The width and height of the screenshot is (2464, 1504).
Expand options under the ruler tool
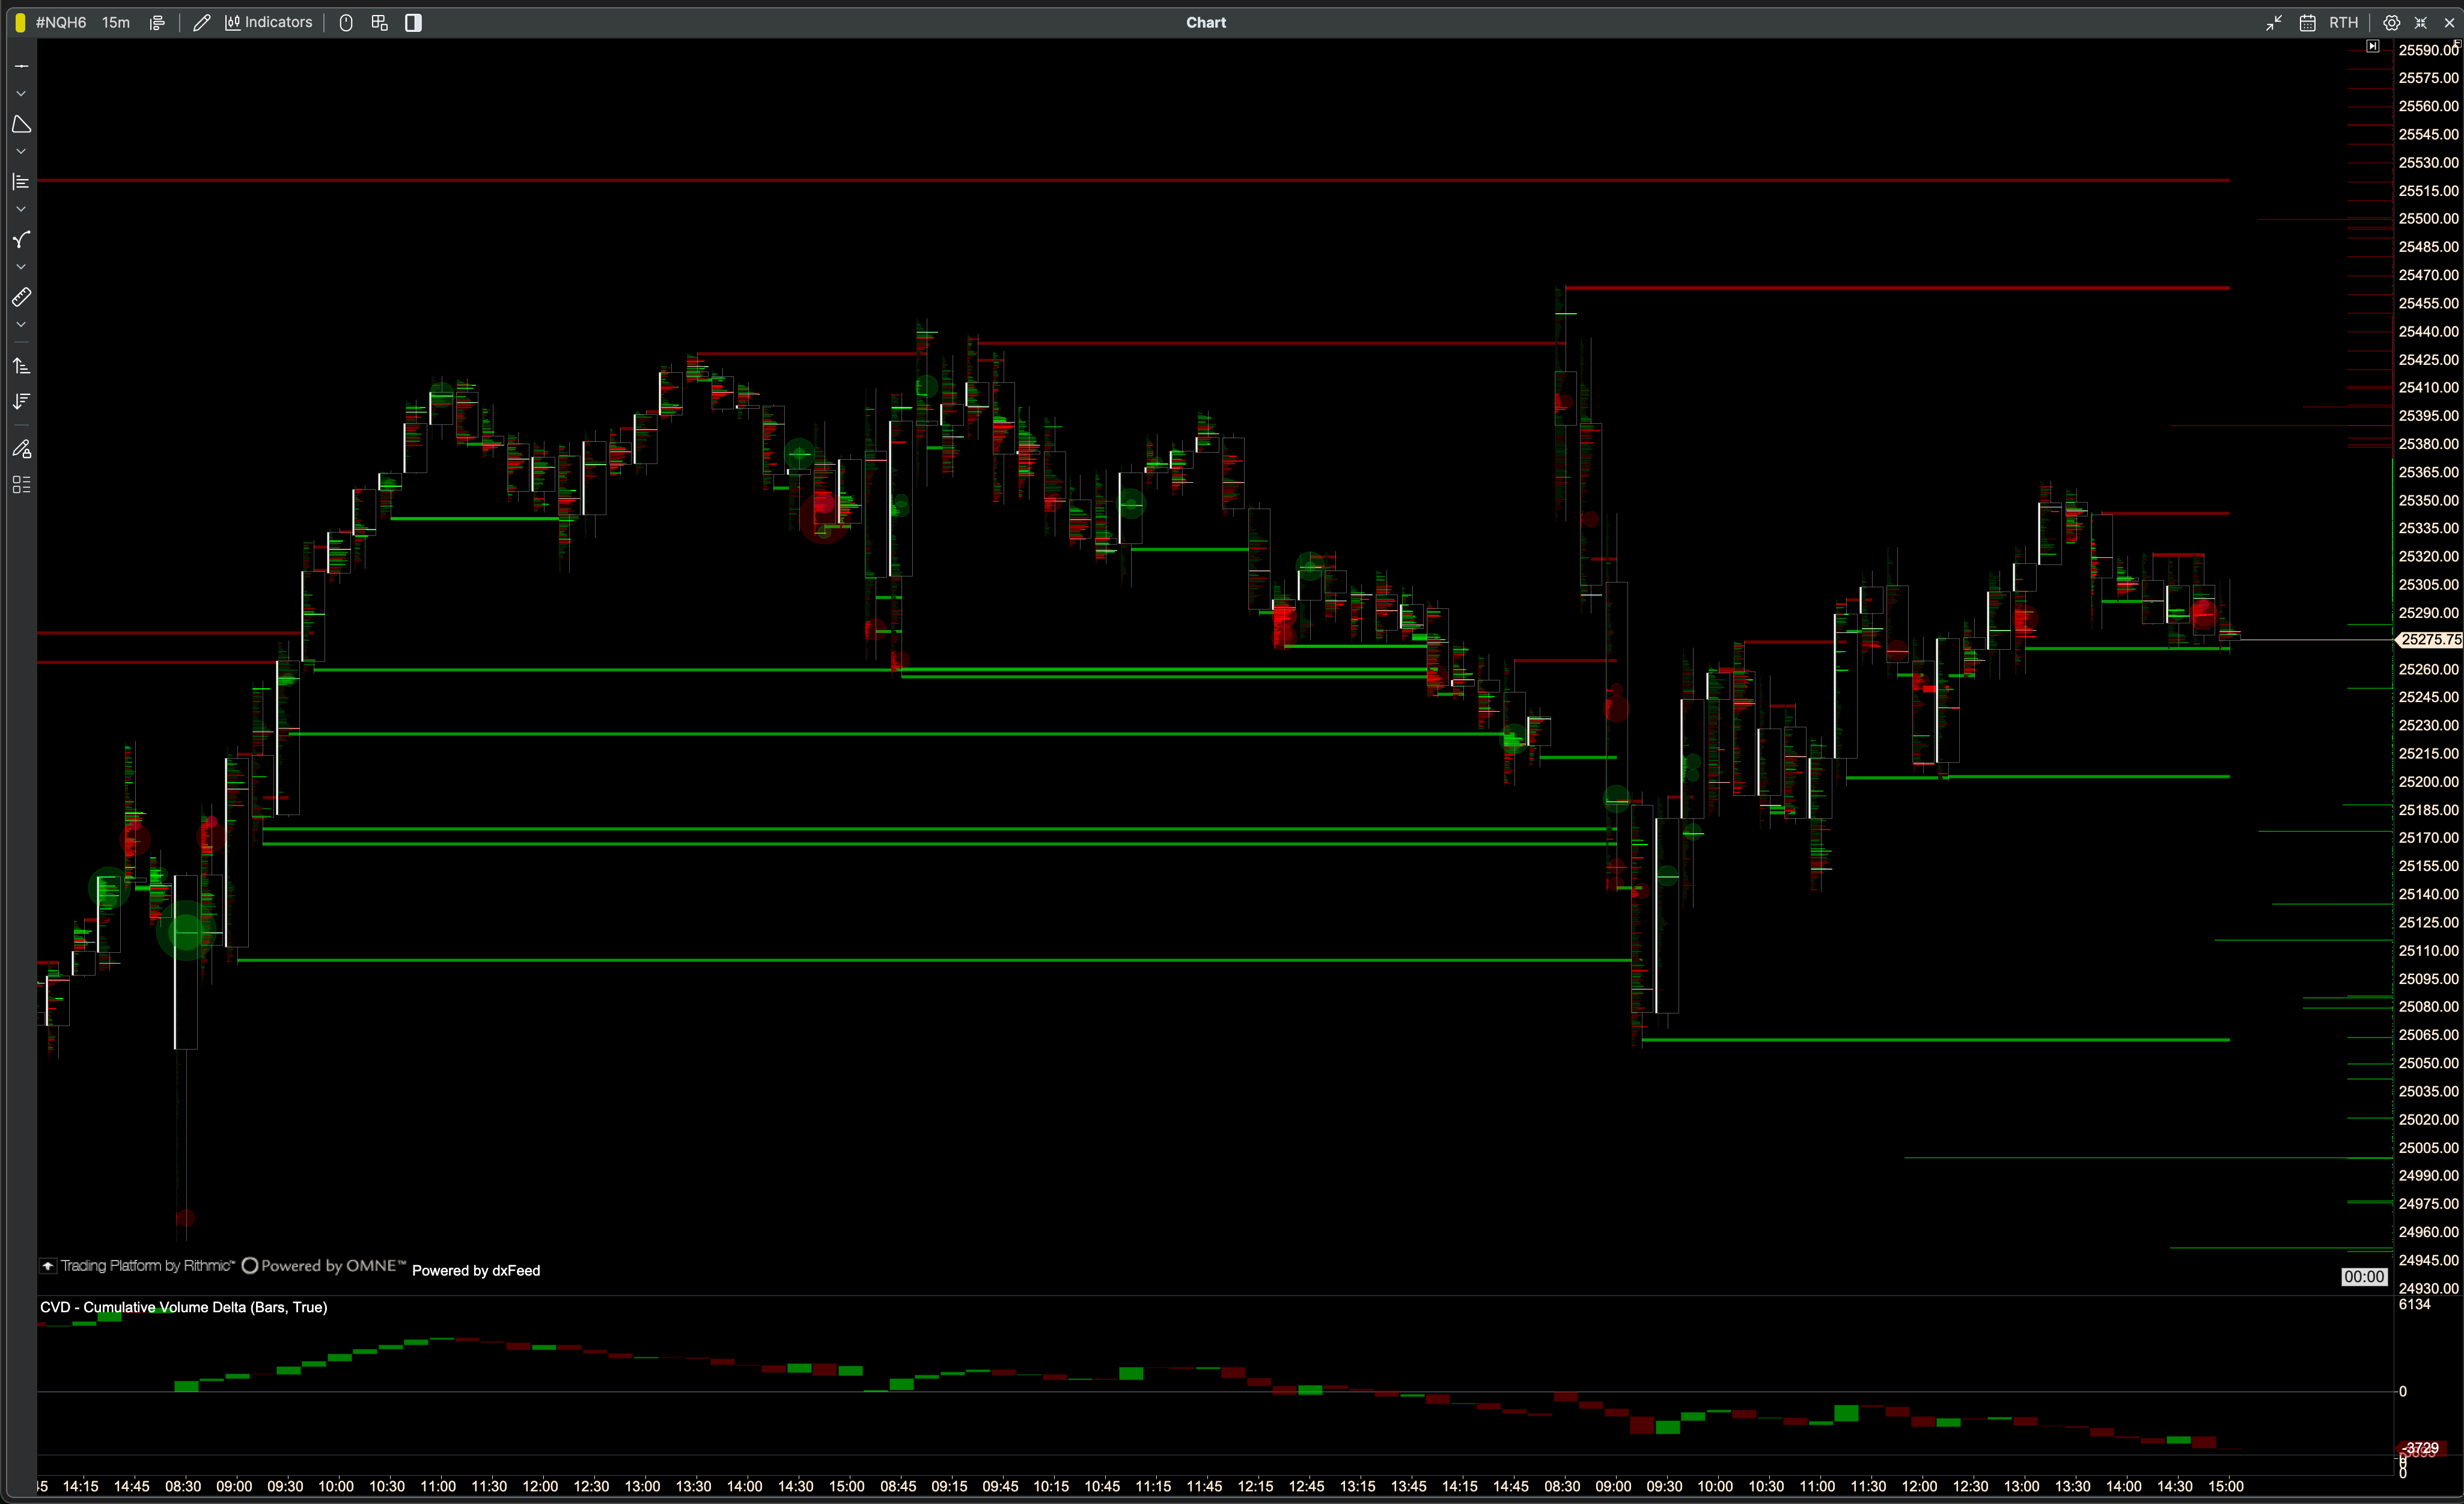coord(21,325)
